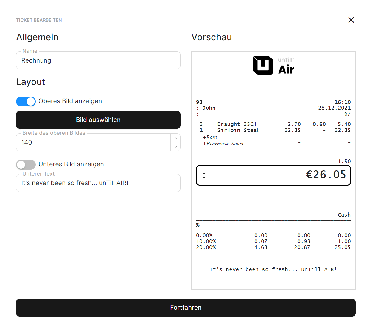The image size is (370, 332).
Task: Click the unTill Air logo in preview
Action: (x=273, y=65)
